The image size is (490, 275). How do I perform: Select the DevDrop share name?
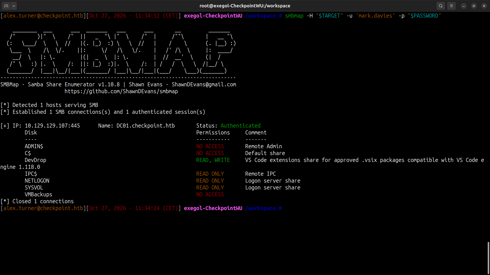point(35,160)
